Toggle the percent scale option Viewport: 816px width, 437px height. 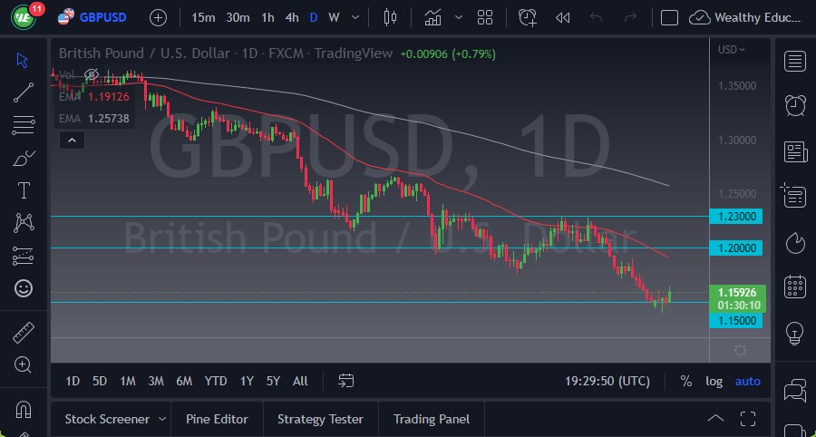tap(686, 381)
